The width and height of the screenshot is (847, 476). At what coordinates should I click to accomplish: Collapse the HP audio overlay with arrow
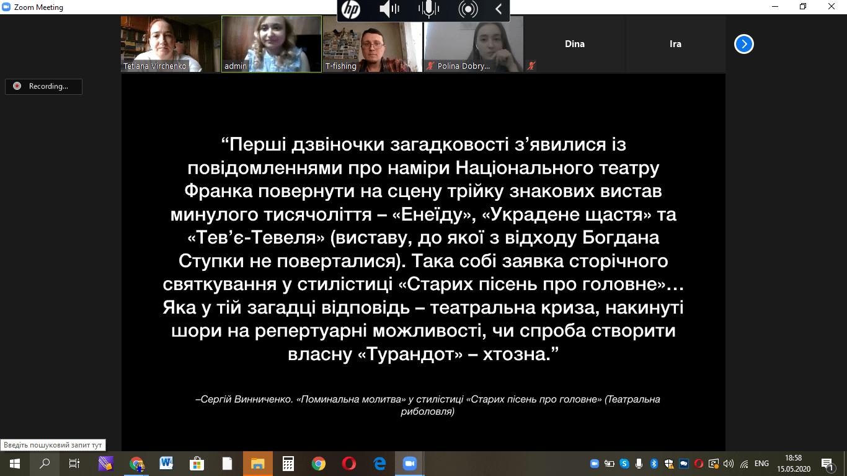(x=499, y=10)
